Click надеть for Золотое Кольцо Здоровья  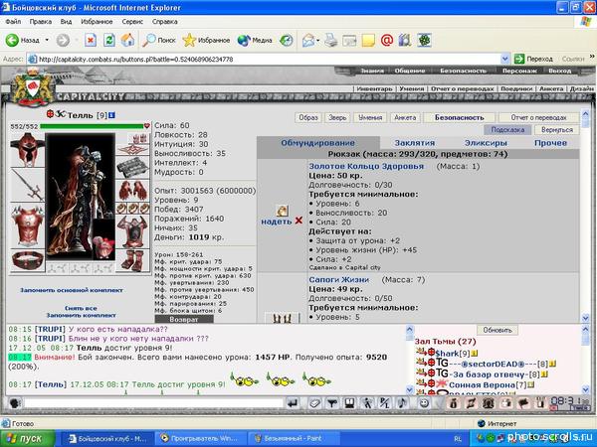coord(276,221)
